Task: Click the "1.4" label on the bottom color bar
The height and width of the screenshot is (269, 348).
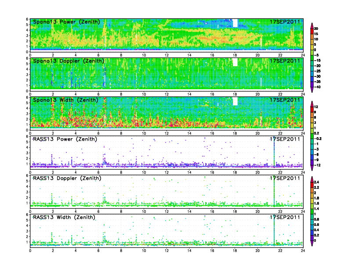Action: pos(316,209)
